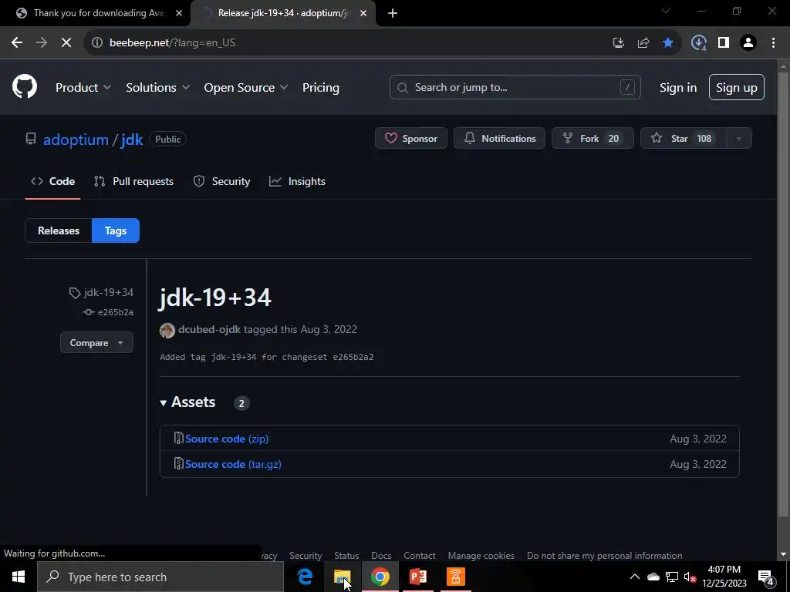Fork the repository with Fork 20 button
The width and height of the screenshot is (790, 592).
pyautogui.click(x=592, y=139)
